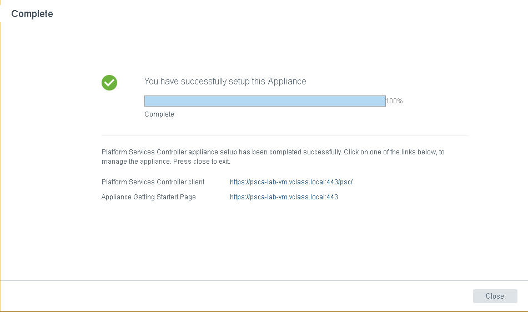Click the Appliance Getting Started Page label
Viewport: 528px width, 312px height.
pos(148,197)
